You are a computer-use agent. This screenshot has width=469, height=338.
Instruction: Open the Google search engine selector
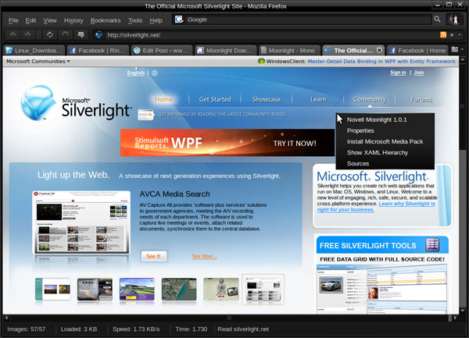(179, 20)
